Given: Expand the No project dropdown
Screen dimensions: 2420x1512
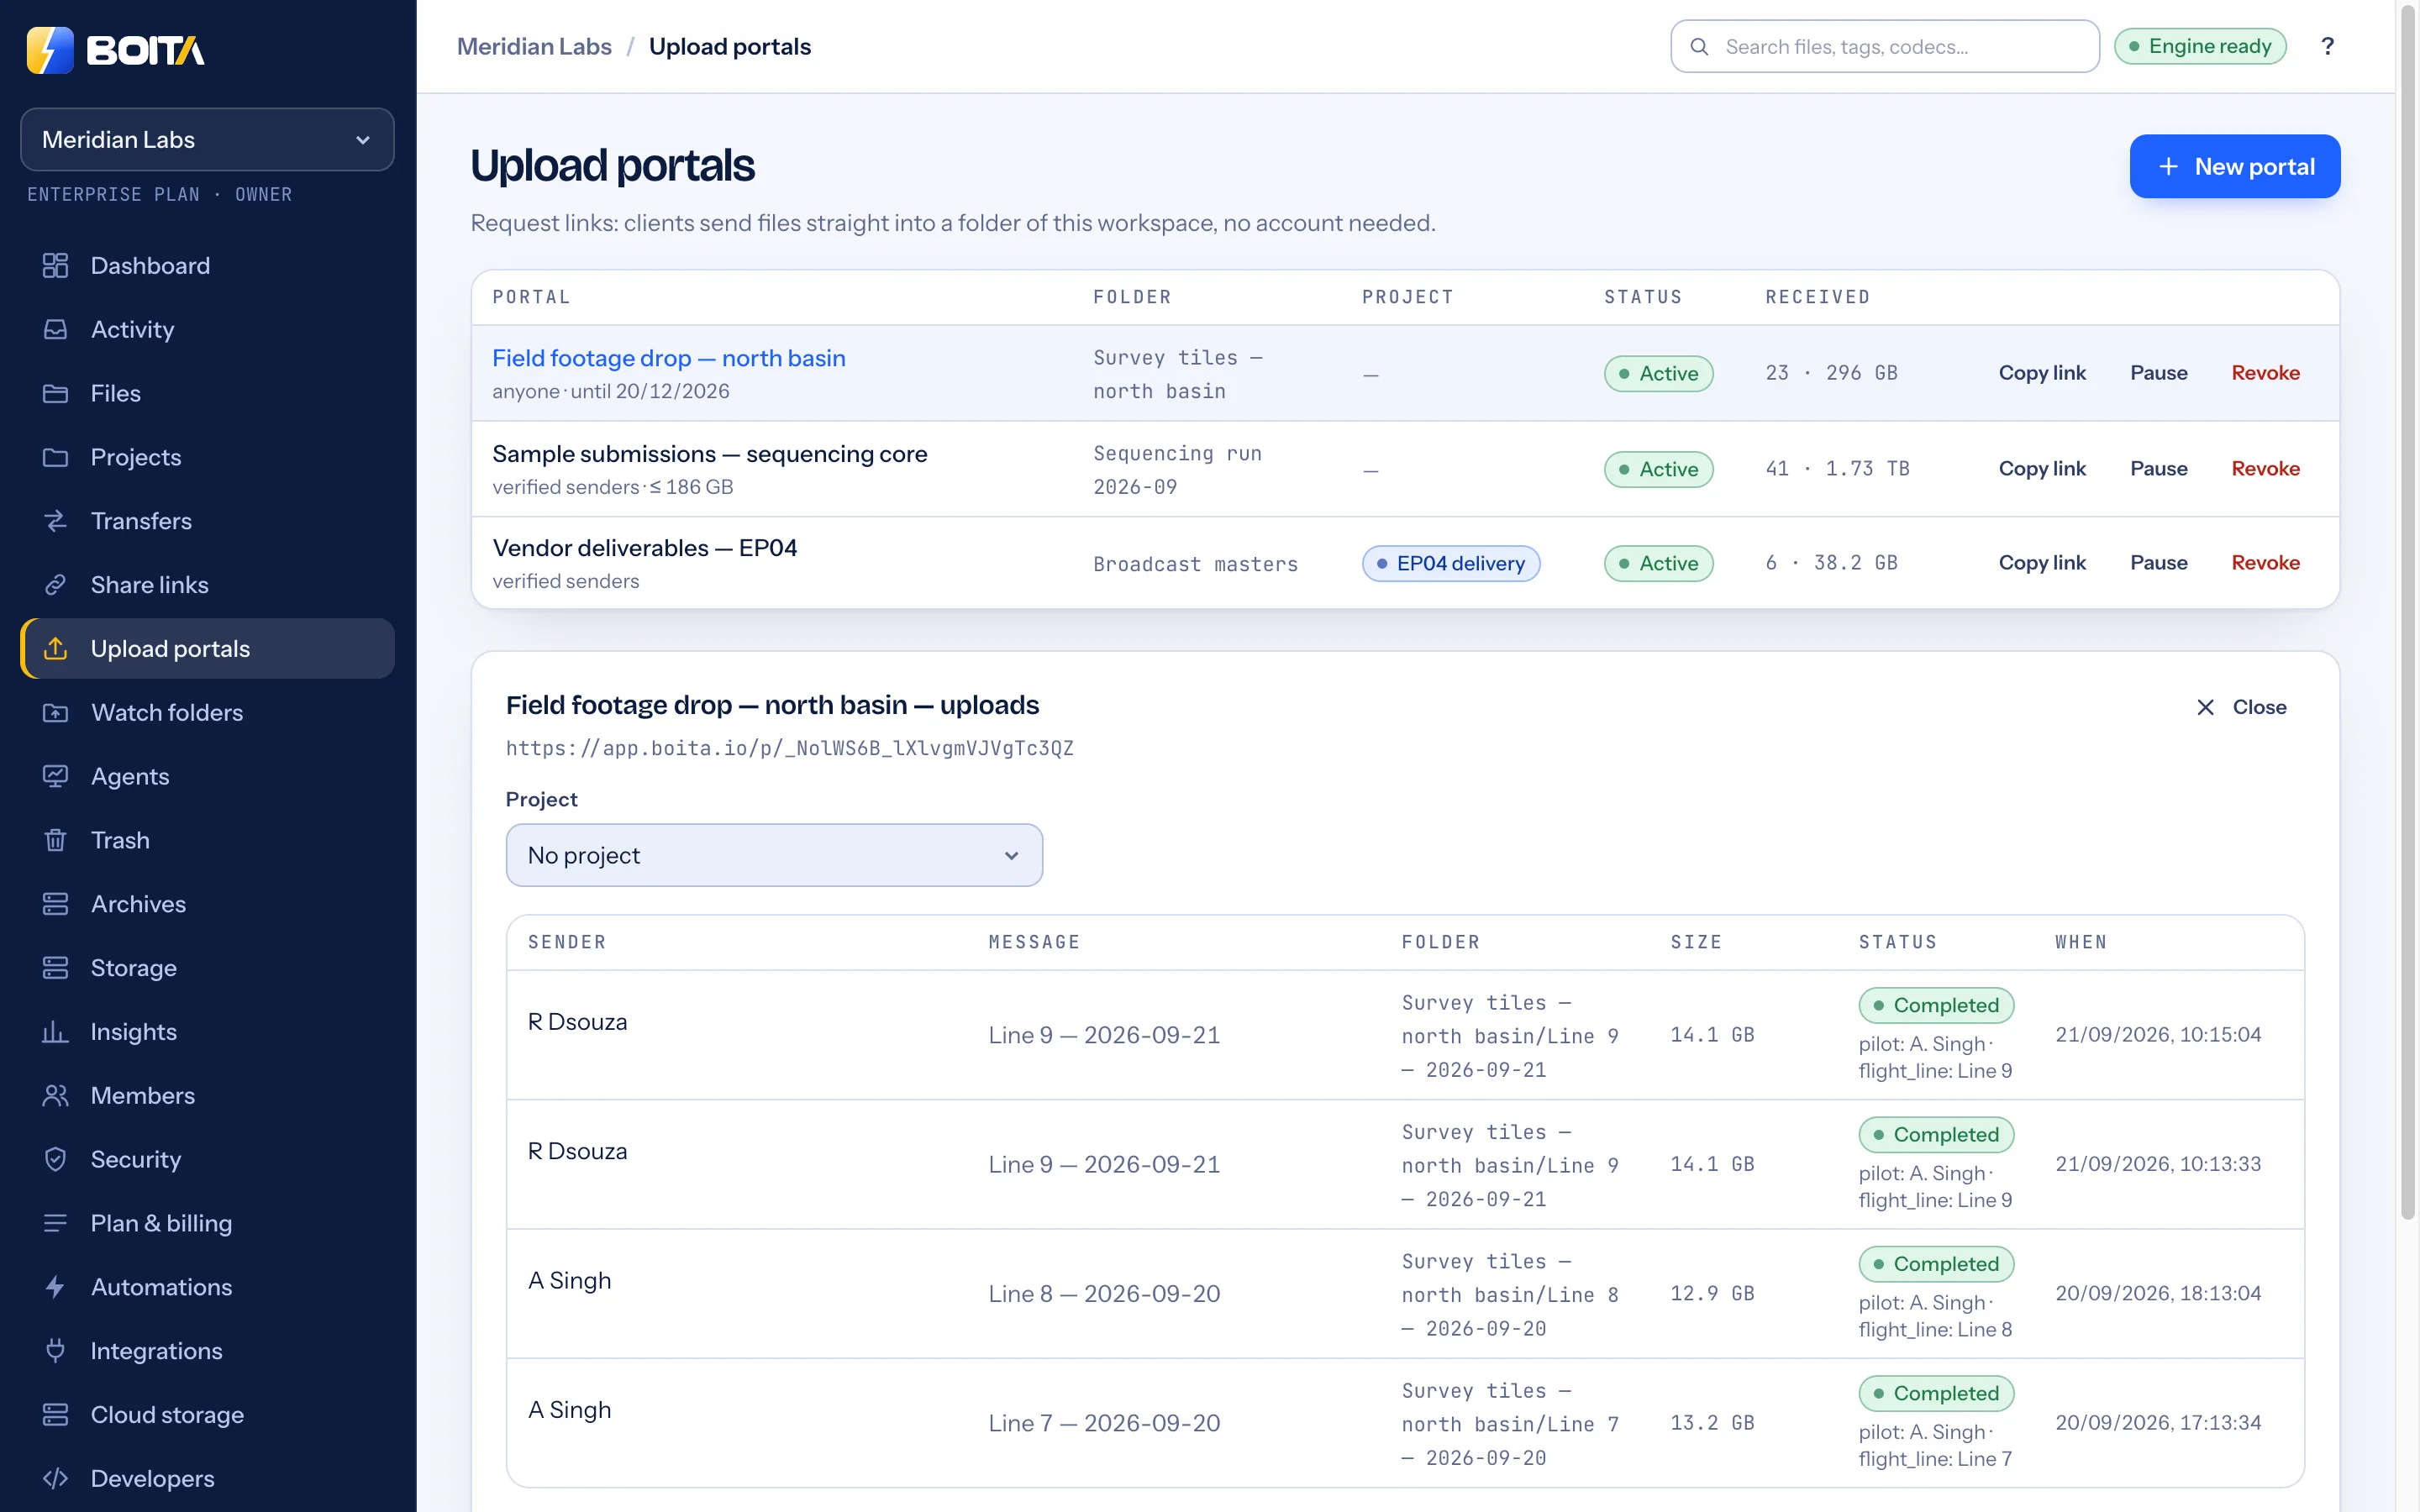Looking at the screenshot, I should (x=774, y=856).
